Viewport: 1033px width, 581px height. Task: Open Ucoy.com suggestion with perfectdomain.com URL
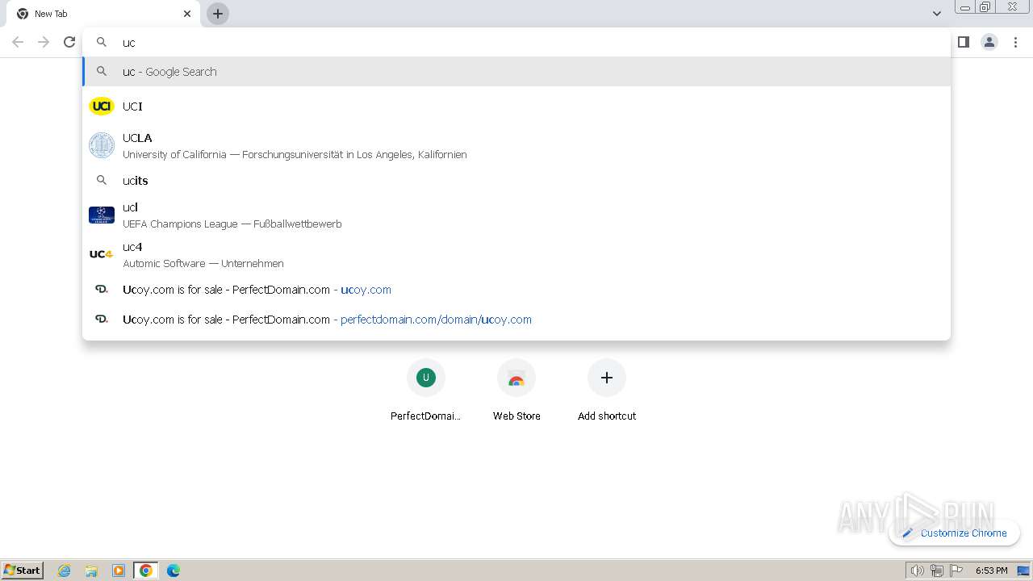tap(516, 319)
